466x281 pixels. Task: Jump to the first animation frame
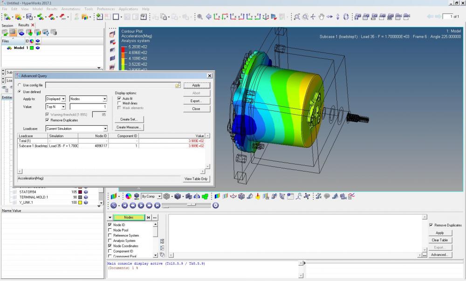(124, 205)
